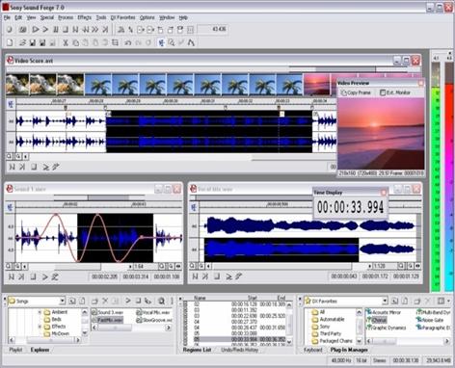Open the DX Favorites dropdown in Plug-In Manager

coord(385,301)
